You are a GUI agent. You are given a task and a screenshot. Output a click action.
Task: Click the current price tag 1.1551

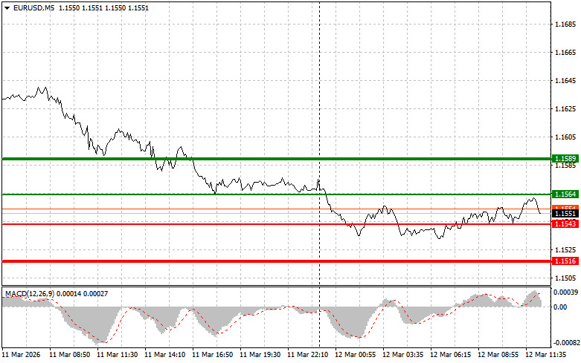click(565, 214)
